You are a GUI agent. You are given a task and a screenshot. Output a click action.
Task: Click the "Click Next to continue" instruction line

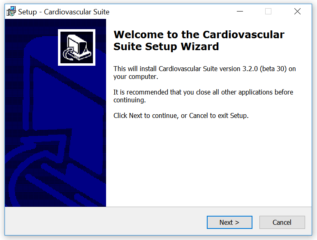coord(181,115)
